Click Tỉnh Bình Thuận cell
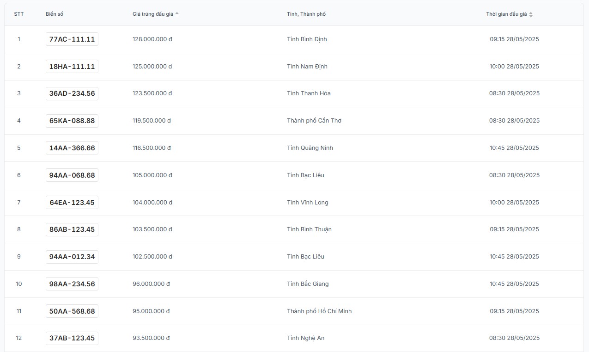Screen dimensions: 589x352 coord(309,229)
